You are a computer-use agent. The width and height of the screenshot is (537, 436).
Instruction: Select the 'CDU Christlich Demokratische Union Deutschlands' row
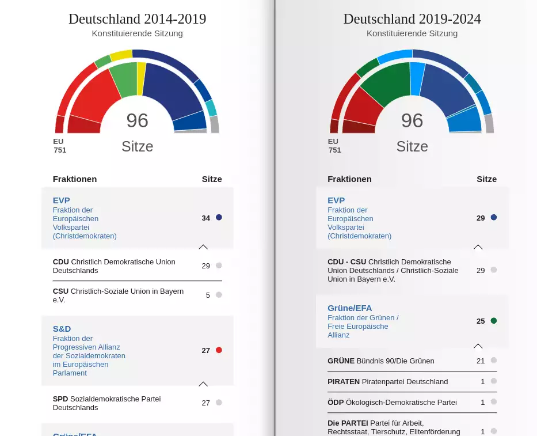(x=138, y=266)
